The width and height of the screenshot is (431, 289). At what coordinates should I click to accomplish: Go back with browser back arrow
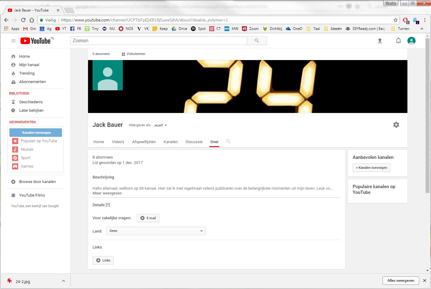tap(6, 20)
